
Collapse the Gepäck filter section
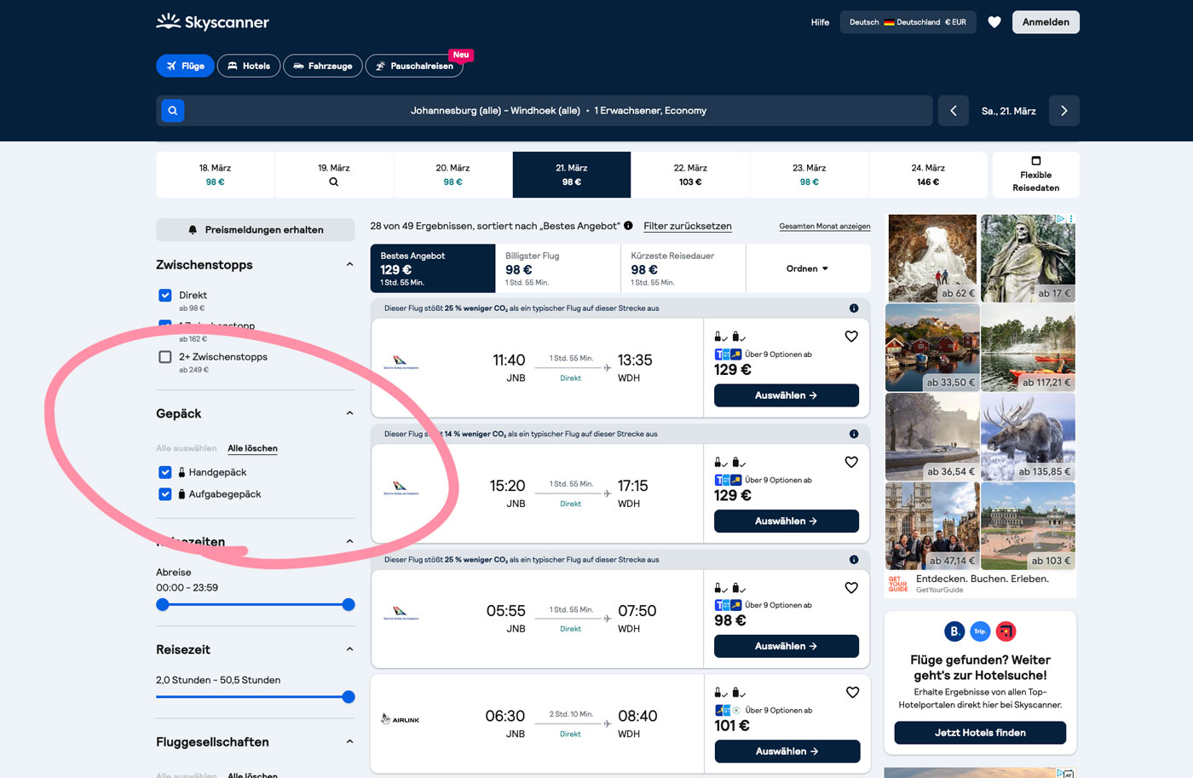[x=349, y=413]
